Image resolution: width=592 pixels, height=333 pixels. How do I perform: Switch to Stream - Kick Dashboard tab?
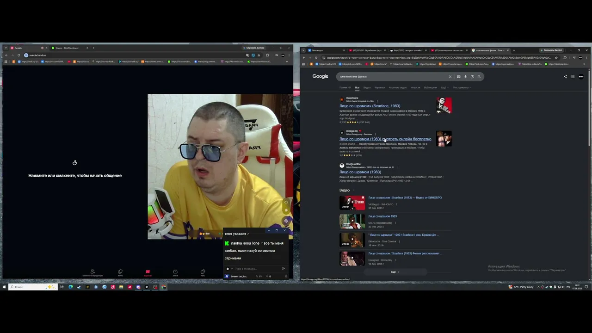(70, 48)
